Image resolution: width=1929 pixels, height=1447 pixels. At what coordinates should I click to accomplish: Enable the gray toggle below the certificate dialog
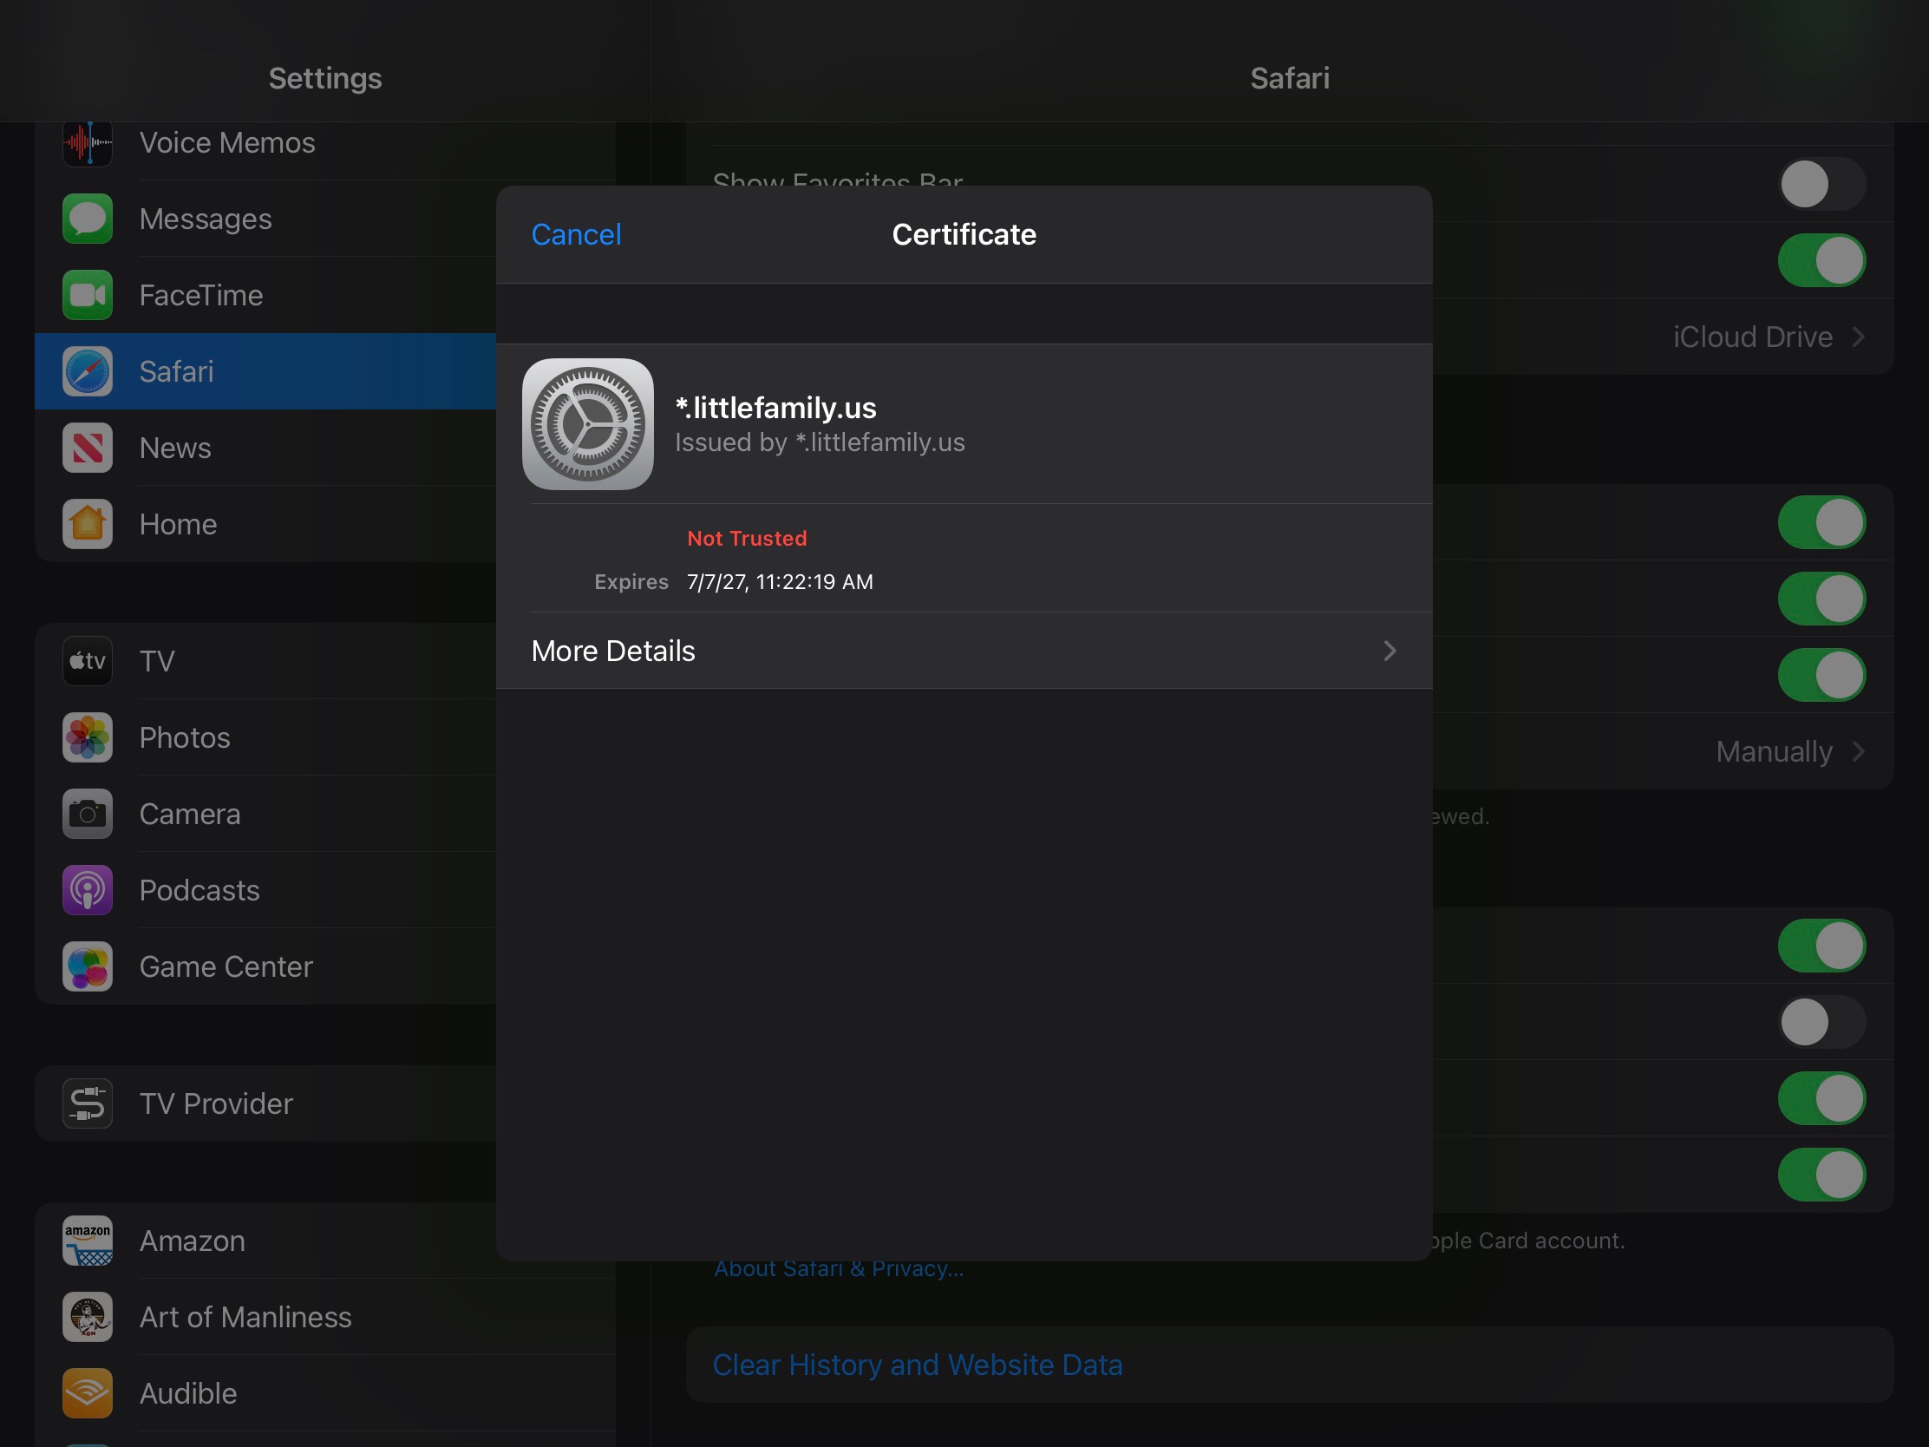1821,1023
